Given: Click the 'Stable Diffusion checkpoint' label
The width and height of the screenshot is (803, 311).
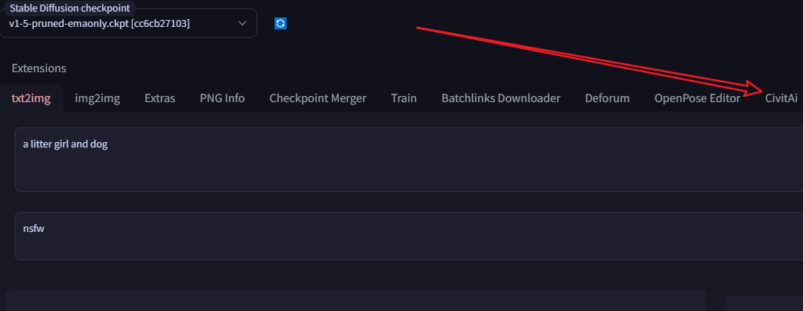Looking at the screenshot, I should (70, 8).
